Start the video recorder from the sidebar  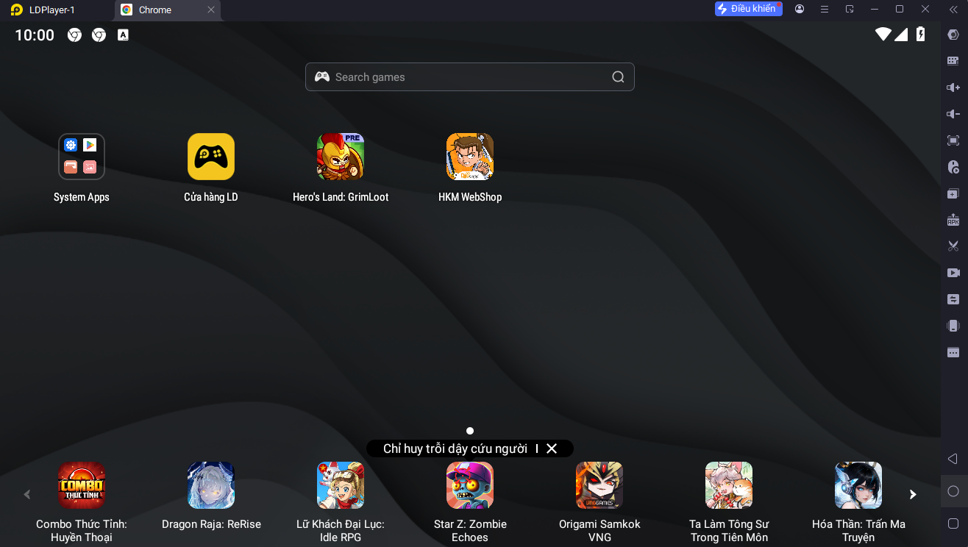[x=953, y=273]
